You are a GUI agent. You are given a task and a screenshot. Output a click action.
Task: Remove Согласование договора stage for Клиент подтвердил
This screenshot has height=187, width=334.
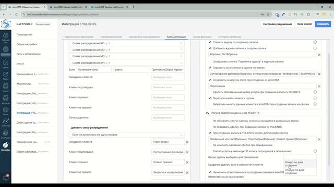pos(187,152)
